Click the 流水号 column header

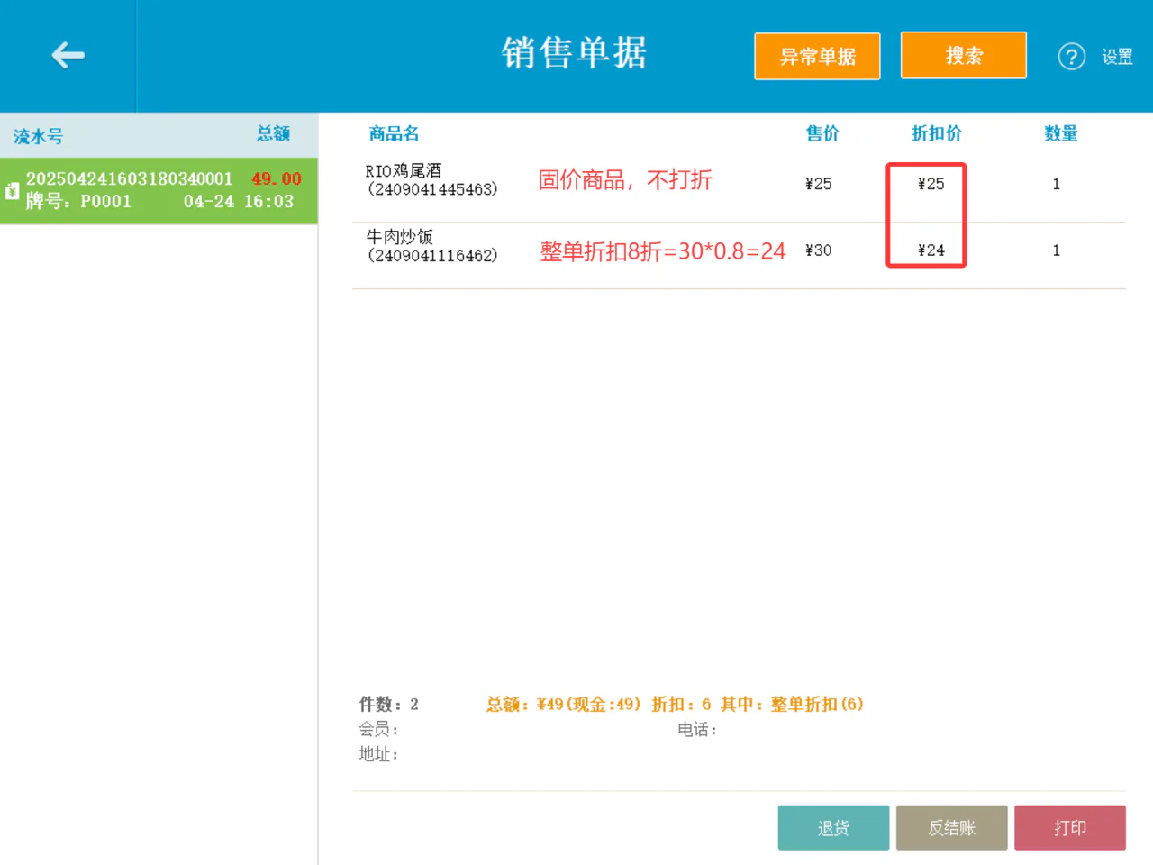(38, 136)
